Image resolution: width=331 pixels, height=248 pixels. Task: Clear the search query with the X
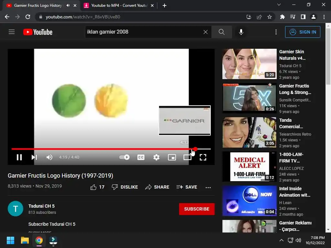205,32
